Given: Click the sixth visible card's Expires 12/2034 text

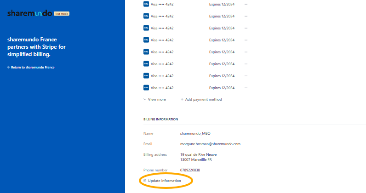Looking at the screenshot, I should coord(222,64).
